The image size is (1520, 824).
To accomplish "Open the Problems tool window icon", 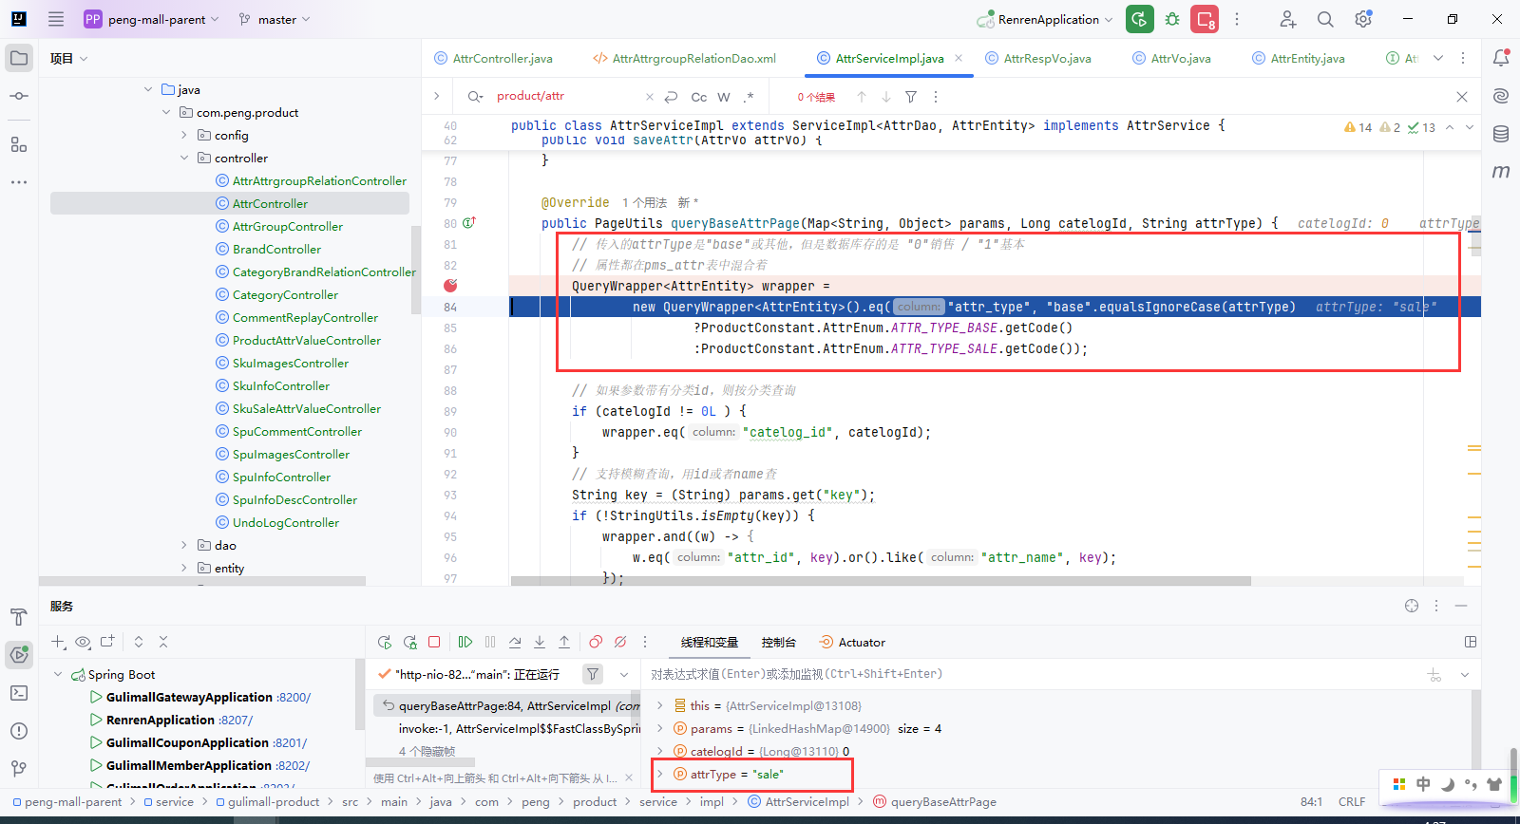I will (19, 731).
